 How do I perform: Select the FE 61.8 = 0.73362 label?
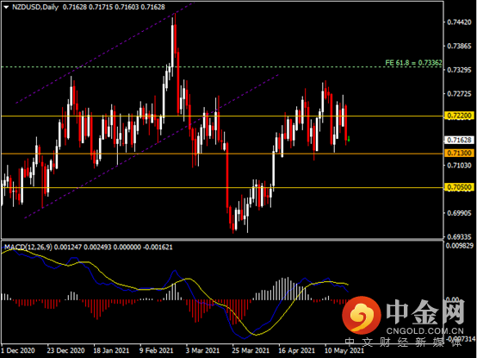pos(413,63)
